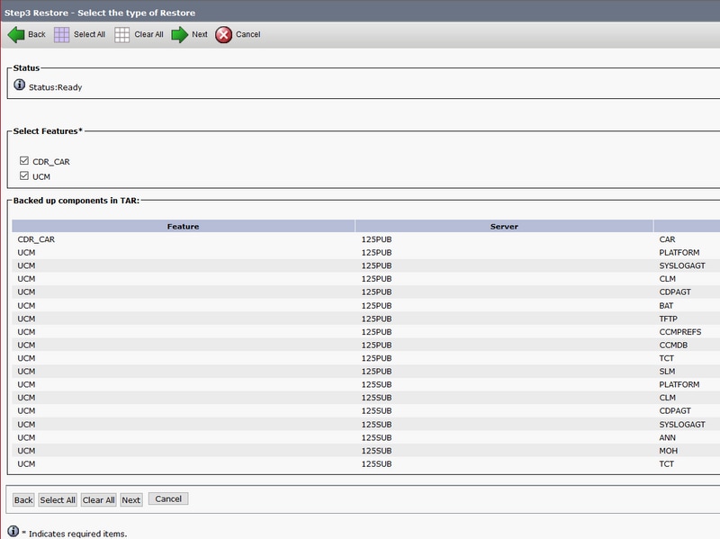720x539 pixels.
Task: Click the Select All text in the top toolbar
Action: click(89, 34)
